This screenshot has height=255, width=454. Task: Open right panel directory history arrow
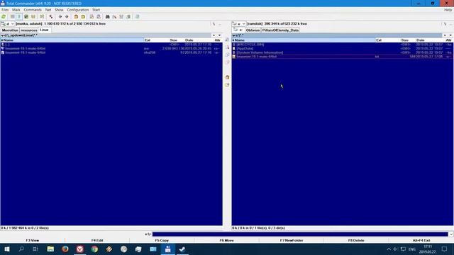pyautogui.click(x=450, y=35)
